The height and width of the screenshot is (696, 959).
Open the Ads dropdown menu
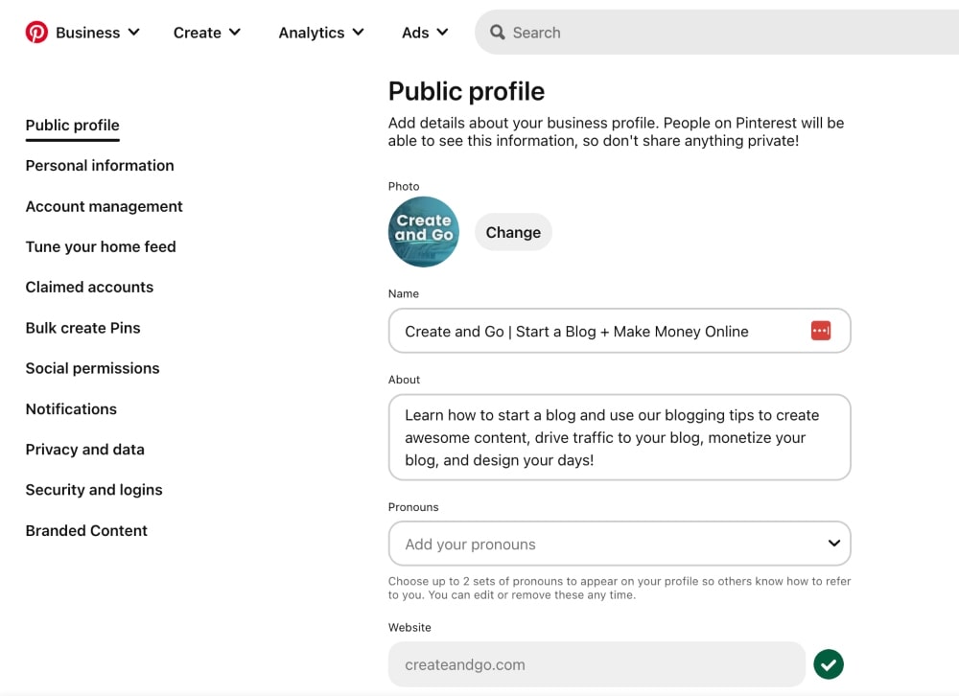[425, 32]
